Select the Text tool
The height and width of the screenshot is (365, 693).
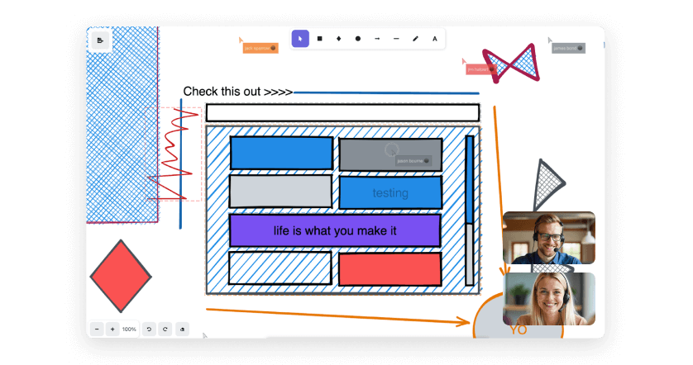pos(435,39)
